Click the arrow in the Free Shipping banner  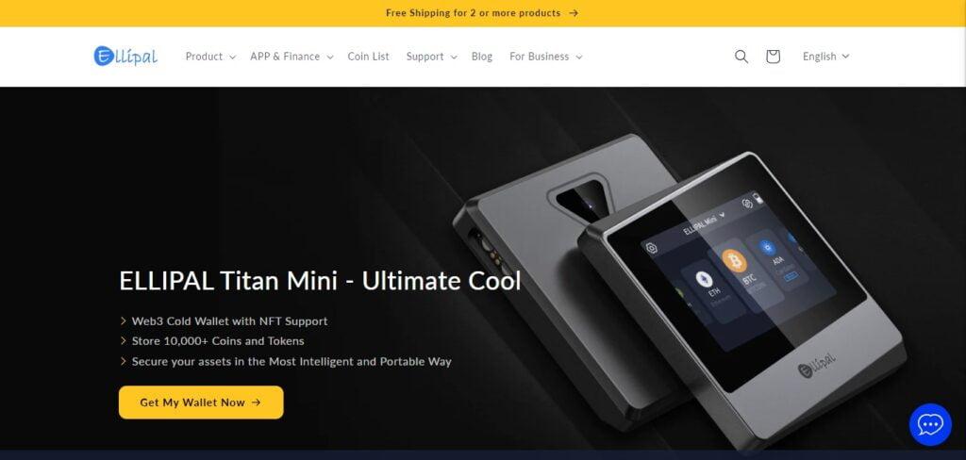pos(574,13)
